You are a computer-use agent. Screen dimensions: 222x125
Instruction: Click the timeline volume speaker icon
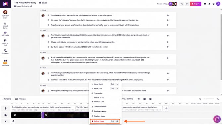click(x=139, y=99)
